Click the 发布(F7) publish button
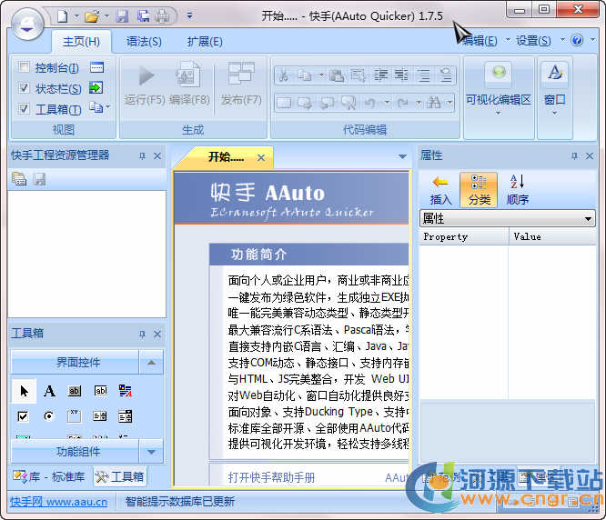Viewport: 606px width, 520px height. 241,85
